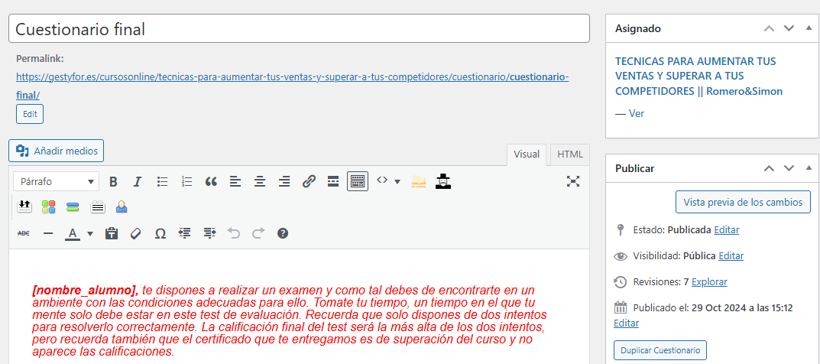
Task: Collapse the Publicar panel
Action: coord(809,168)
